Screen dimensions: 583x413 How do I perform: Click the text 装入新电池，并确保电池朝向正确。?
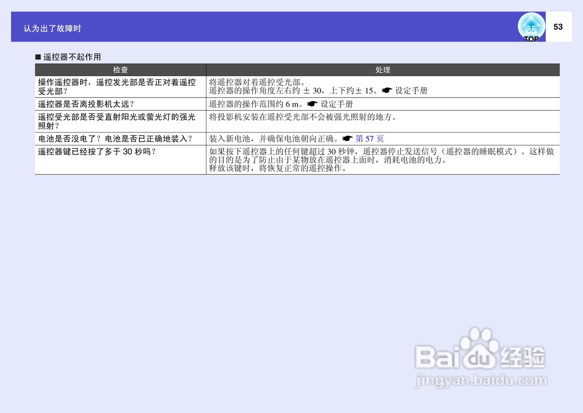[x=275, y=139]
